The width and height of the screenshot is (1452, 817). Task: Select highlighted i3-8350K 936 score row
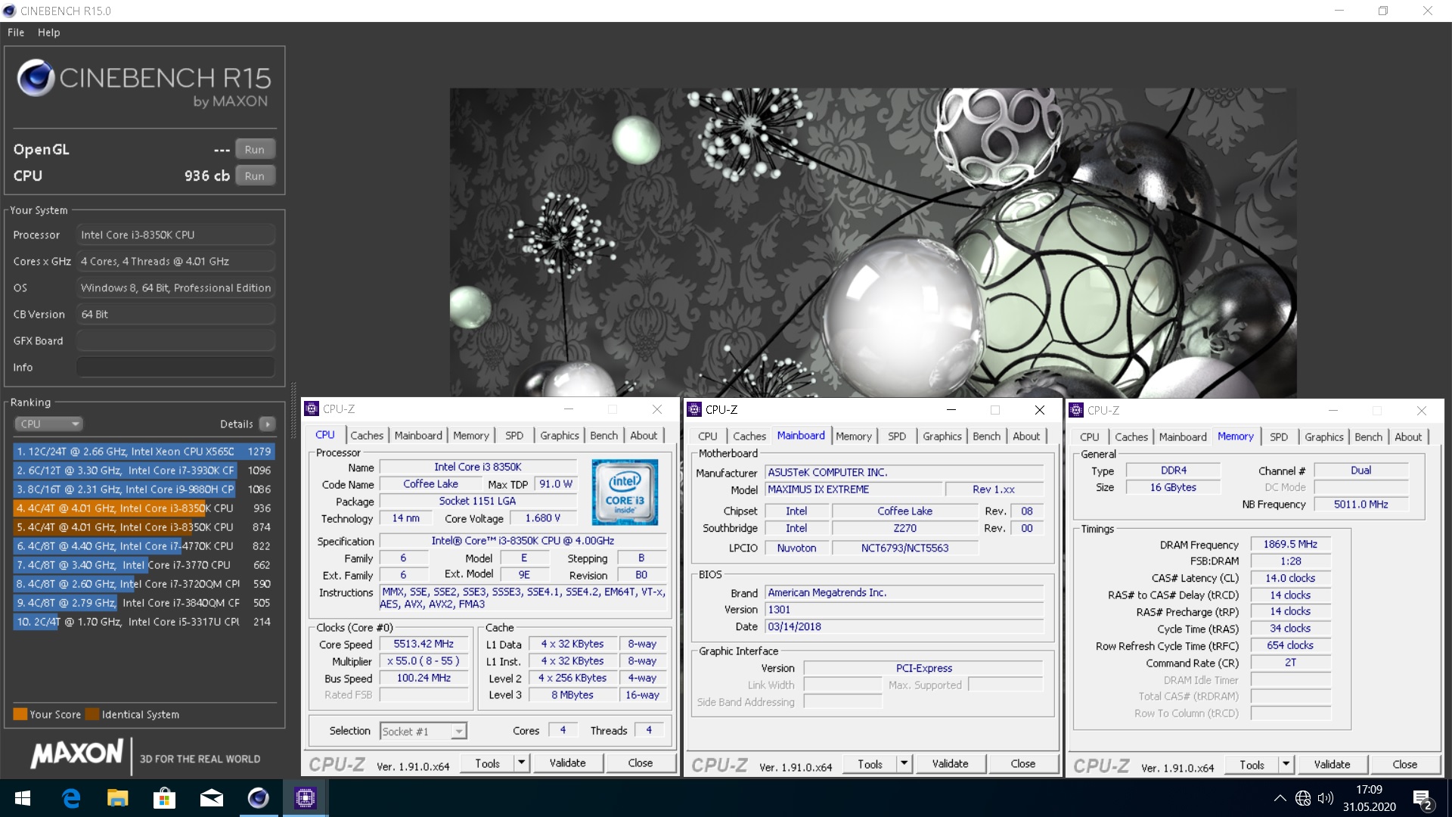tap(144, 508)
